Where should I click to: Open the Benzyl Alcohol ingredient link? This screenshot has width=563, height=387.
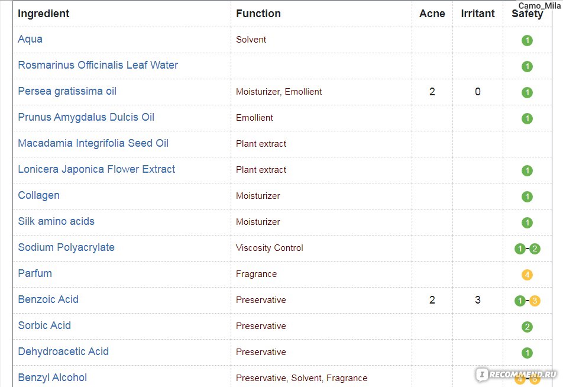pos(53,378)
